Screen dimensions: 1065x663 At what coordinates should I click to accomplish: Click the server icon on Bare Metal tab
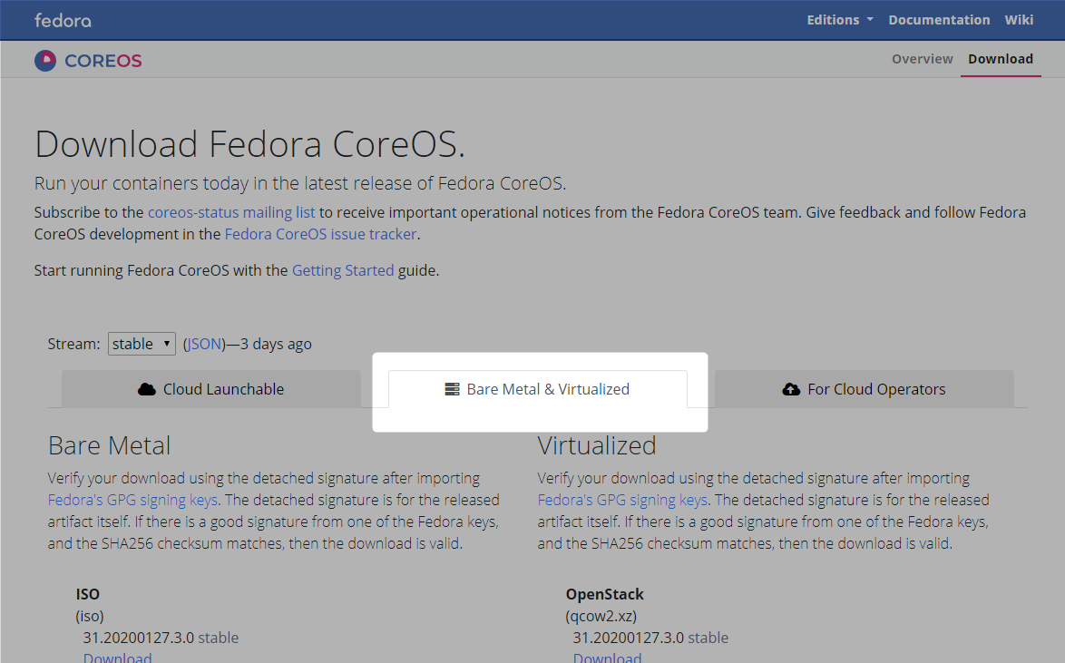(452, 389)
